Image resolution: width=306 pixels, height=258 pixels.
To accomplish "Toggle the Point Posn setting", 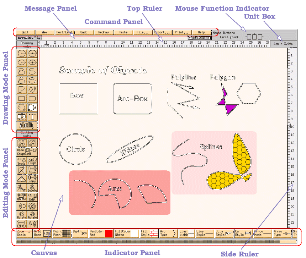I will (62, 233).
